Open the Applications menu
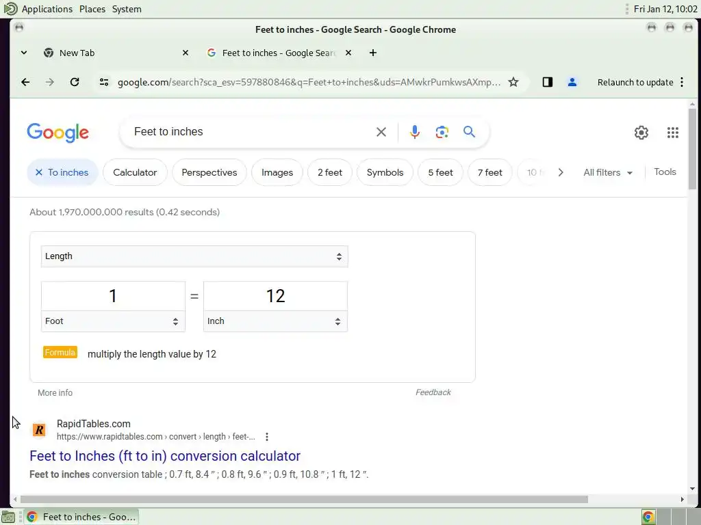The width and height of the screenshot is (701, 525). [x=47, y=9]
